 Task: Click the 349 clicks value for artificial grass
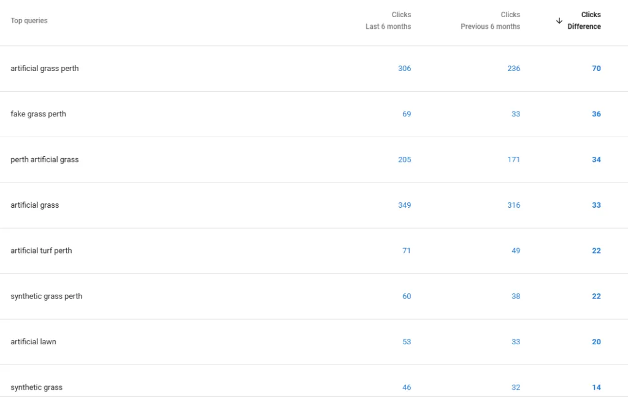[x=405, y=205]
